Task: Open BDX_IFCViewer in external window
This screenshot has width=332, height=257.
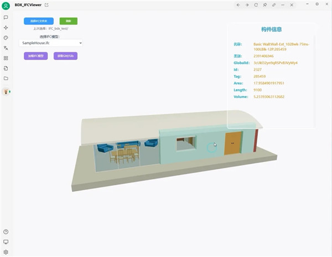Action: pos(46,4)
